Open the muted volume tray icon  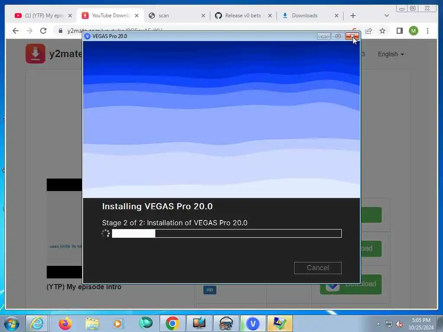(x=399, y=324)
